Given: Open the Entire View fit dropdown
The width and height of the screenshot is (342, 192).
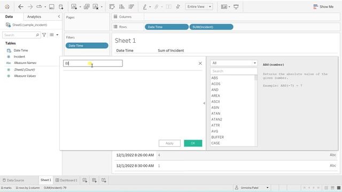Looking at the screenshot, I should pos(199,7).
